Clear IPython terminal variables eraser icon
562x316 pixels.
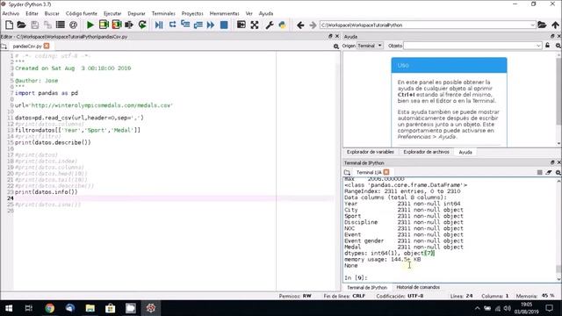tap(549, 172)
